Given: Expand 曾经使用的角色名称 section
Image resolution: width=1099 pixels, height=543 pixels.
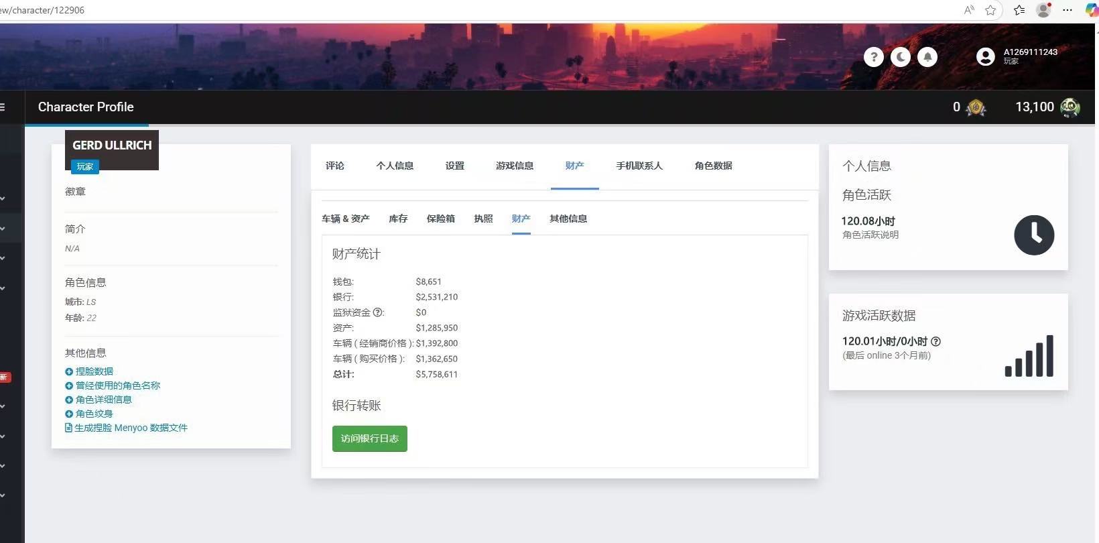Looking at the screenshot, I should pos(113,385).
